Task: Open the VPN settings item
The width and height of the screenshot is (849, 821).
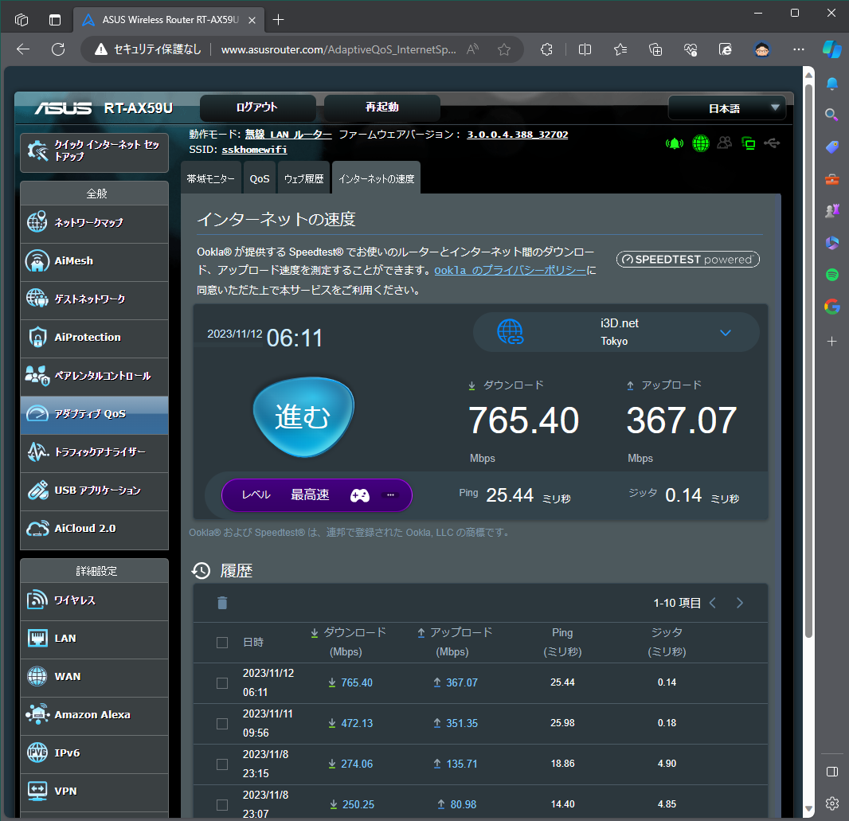Action: pyautogui.click(x=94, y=792)
